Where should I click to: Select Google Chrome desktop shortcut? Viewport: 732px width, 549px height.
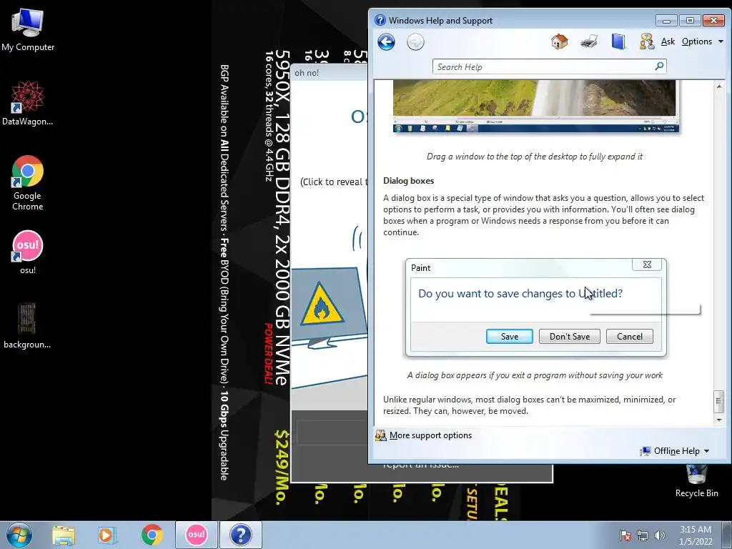point(28,183)
